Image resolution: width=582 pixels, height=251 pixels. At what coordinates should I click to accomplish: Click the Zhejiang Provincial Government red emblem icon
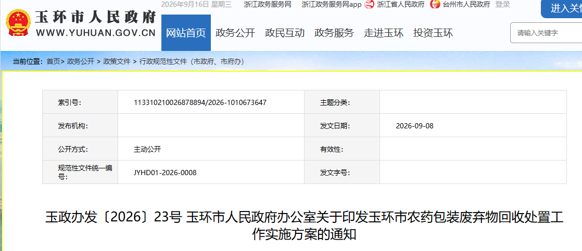tap(369, 5)
